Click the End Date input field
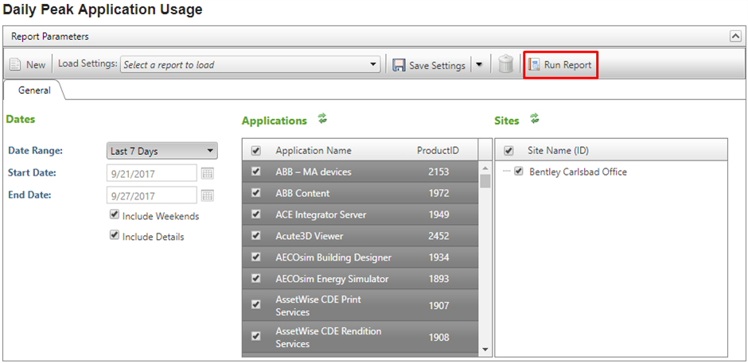 (152, 195)
